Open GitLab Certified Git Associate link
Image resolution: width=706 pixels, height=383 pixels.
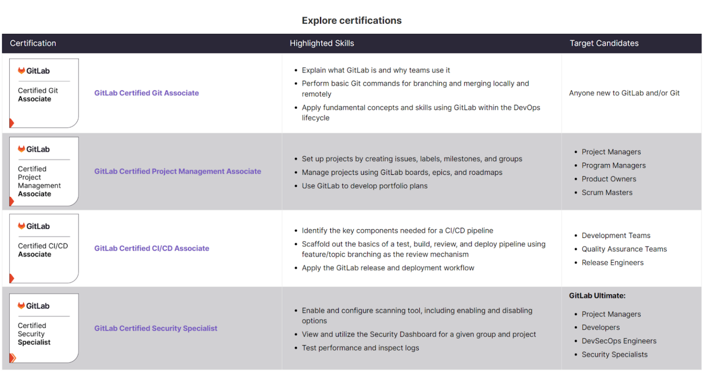pyautogui.click(x=147, y=93)
